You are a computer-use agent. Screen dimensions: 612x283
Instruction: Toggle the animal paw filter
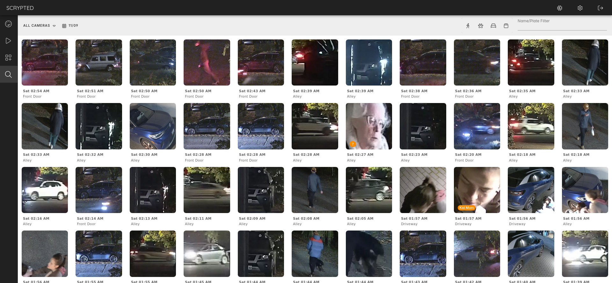coord(481,26)
